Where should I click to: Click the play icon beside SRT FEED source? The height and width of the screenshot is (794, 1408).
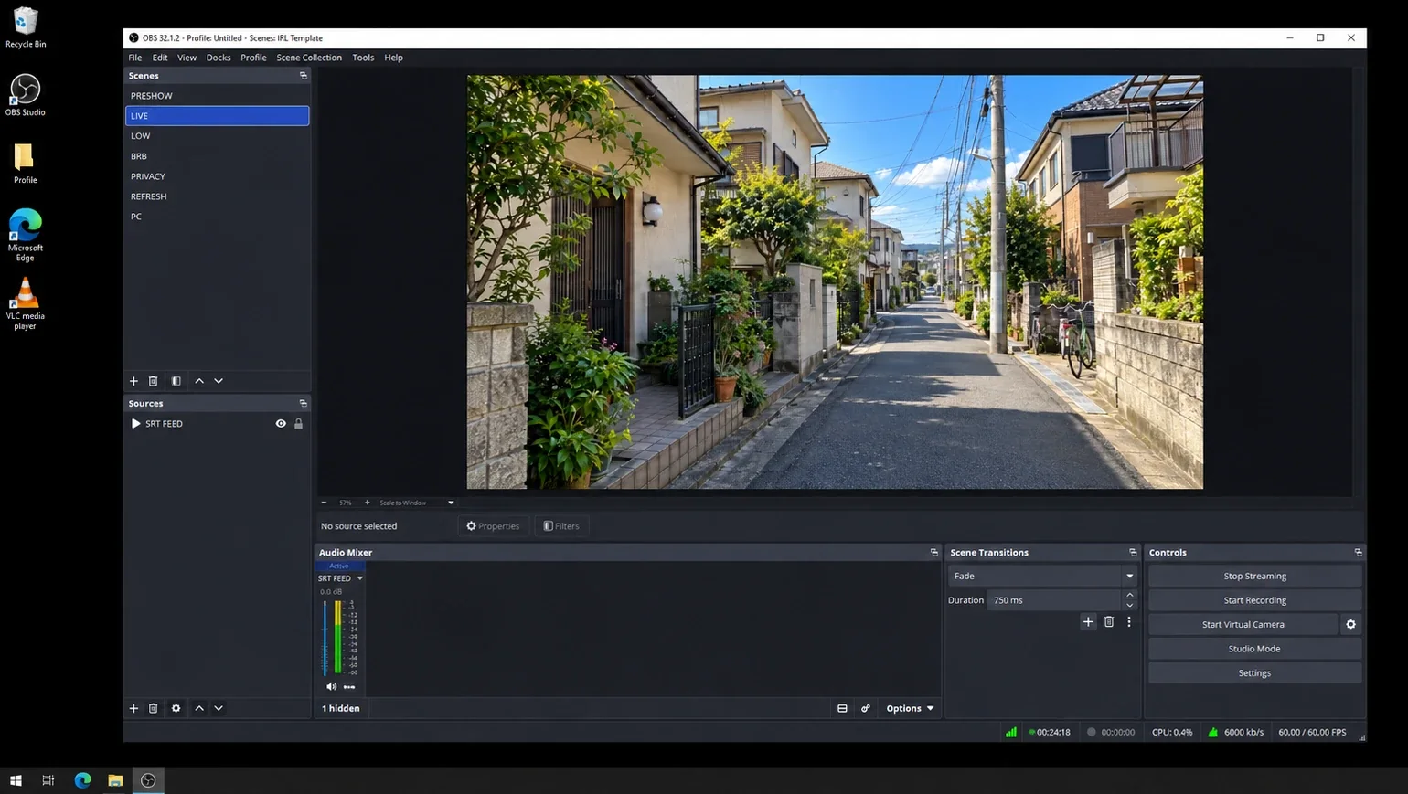(136, 424)
